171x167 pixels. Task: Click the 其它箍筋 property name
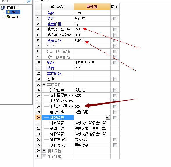click(x=54, y=74)
